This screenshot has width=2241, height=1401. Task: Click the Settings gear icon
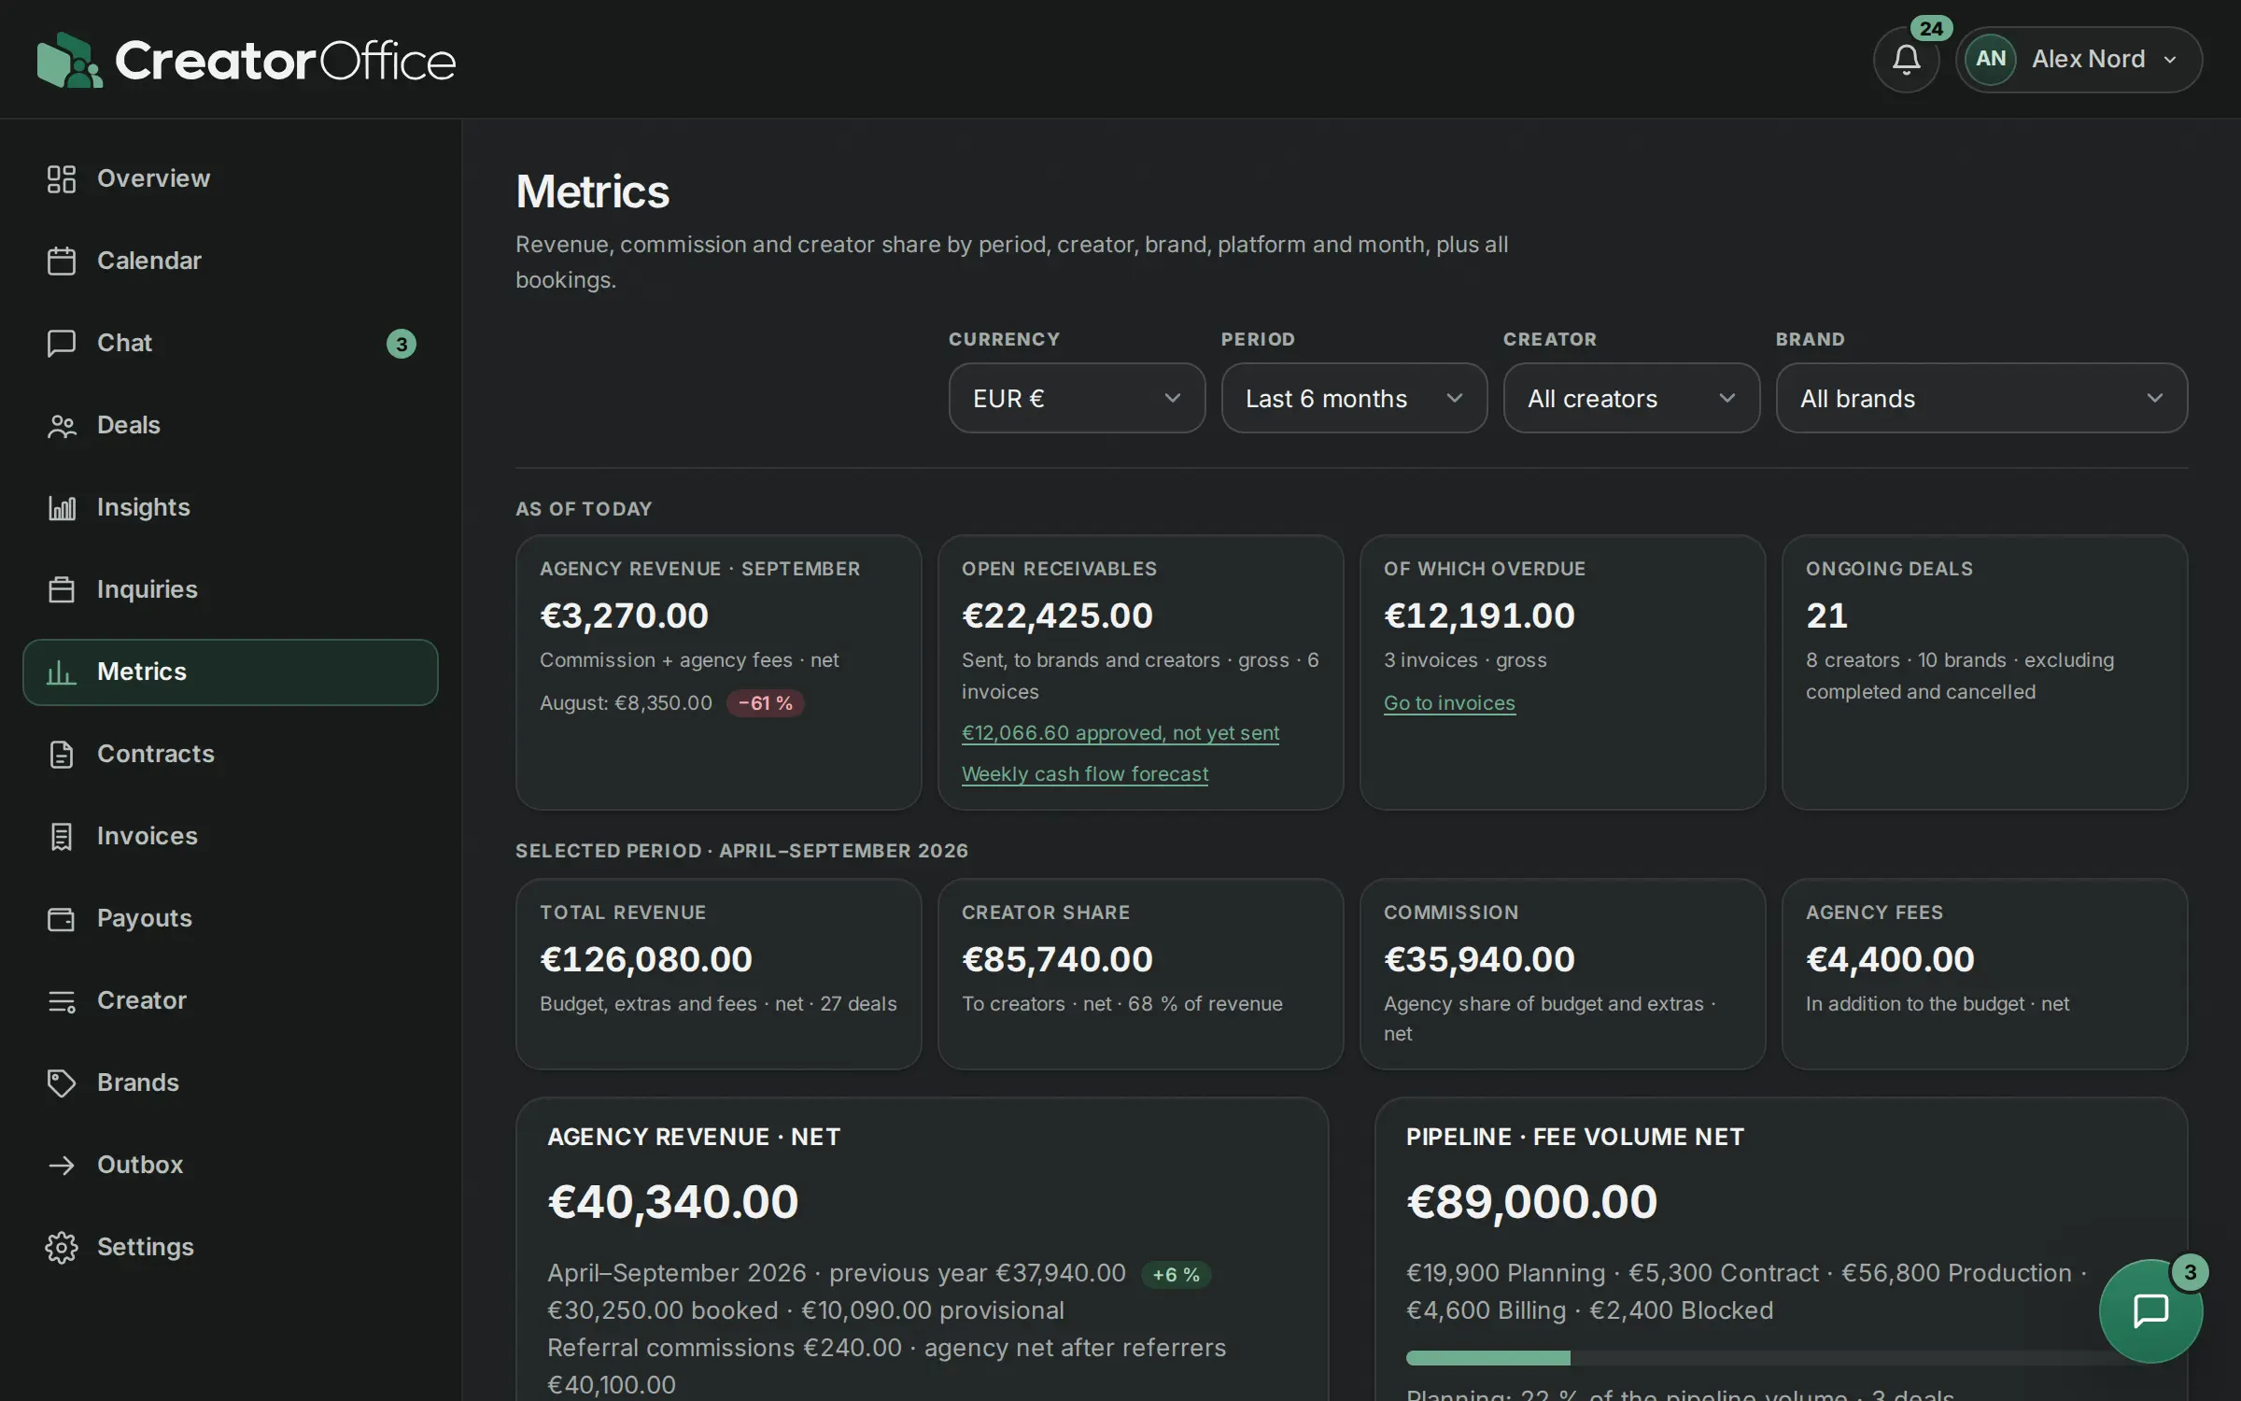[62, 1247]
